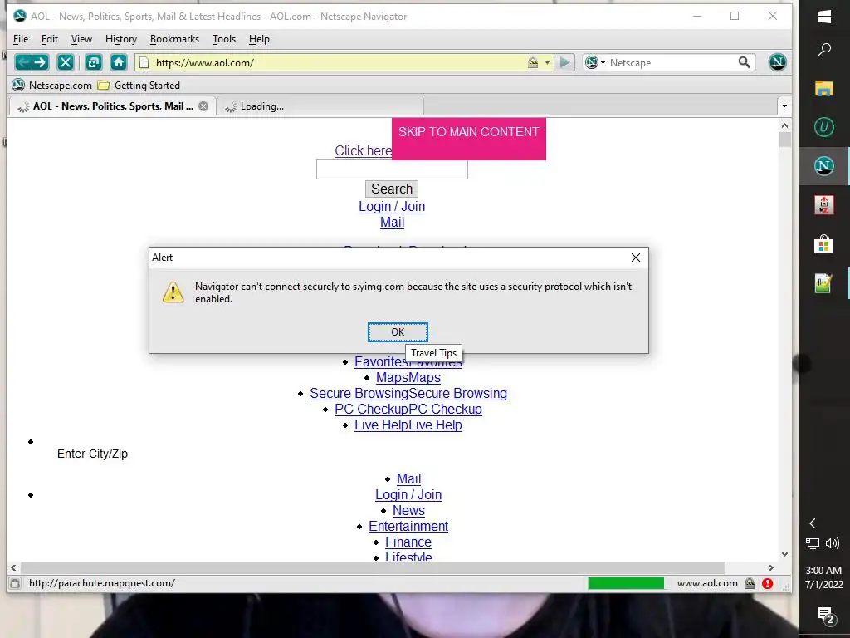Go forward with the right arrow button
This screenshot has width=850, height=638.
[x=40, y=62]
